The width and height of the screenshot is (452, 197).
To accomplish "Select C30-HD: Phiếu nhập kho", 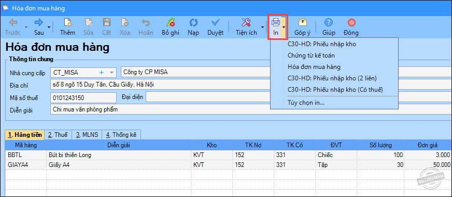I will point(322,44).
